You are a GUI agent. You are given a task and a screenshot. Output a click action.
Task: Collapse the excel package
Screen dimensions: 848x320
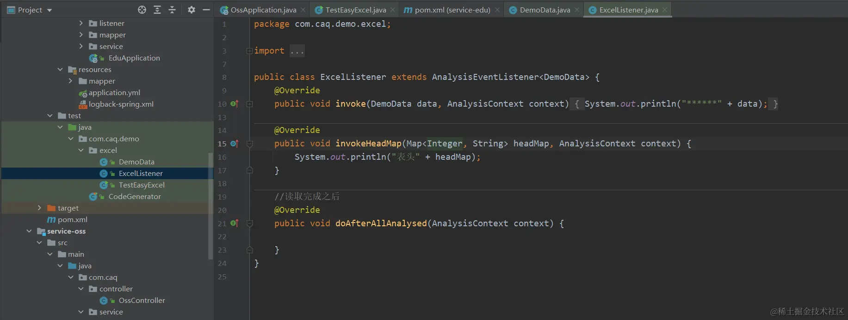click(81, 150)
